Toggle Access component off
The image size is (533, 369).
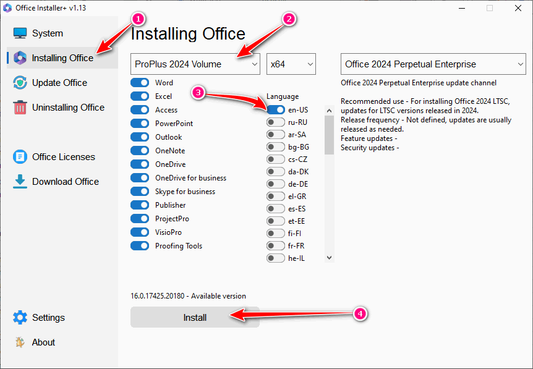tap(140, 110)
